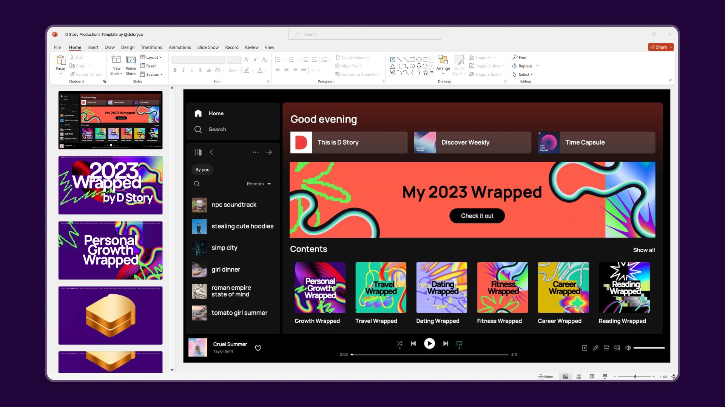This screenshot has width=725, height=407.
Task: Toggle Notes pane from status bar
Action: [x=546, y=376]
